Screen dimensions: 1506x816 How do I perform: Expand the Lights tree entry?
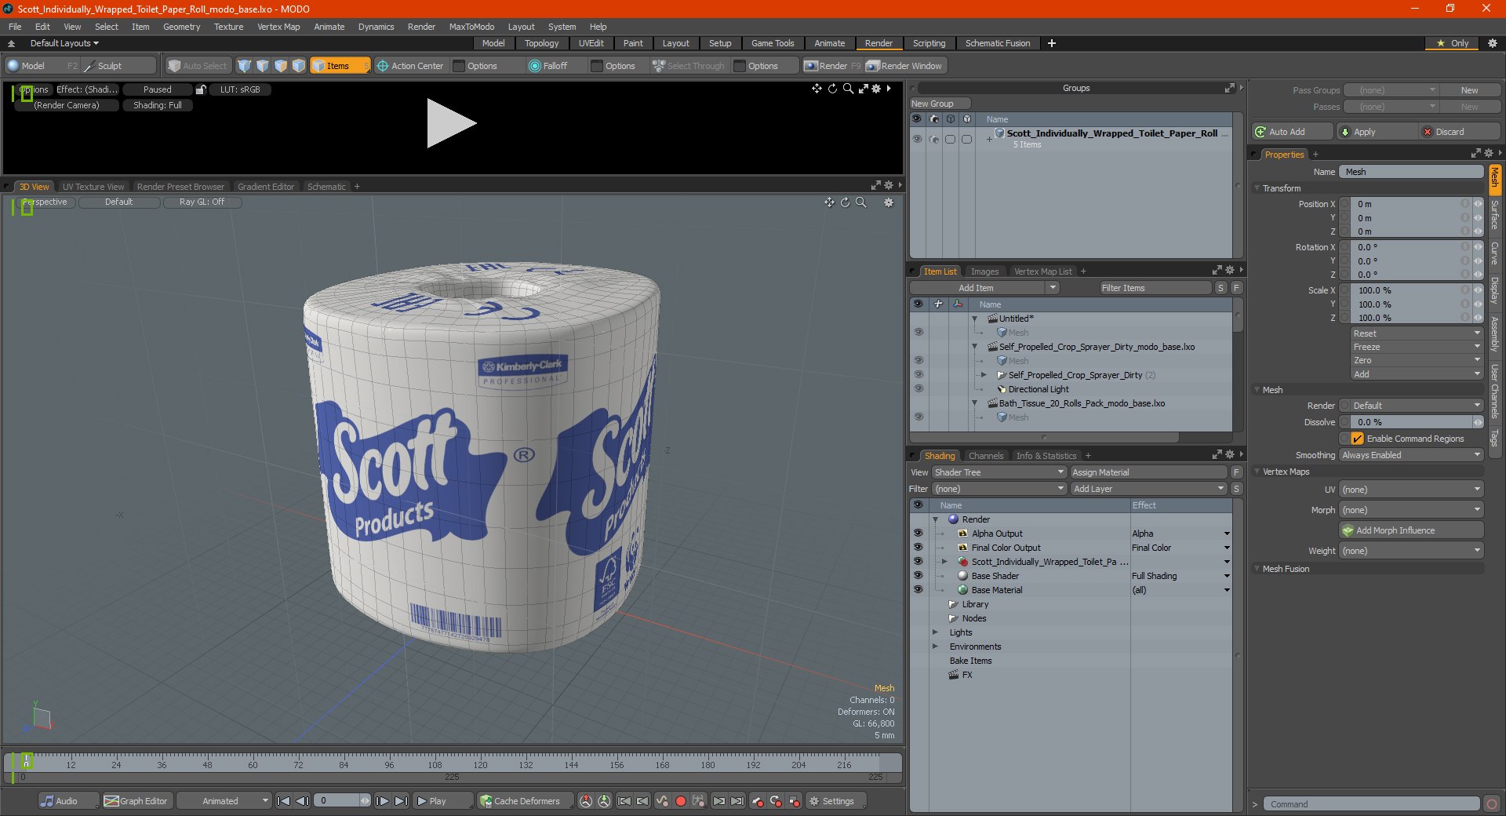(x=935, y=632)
